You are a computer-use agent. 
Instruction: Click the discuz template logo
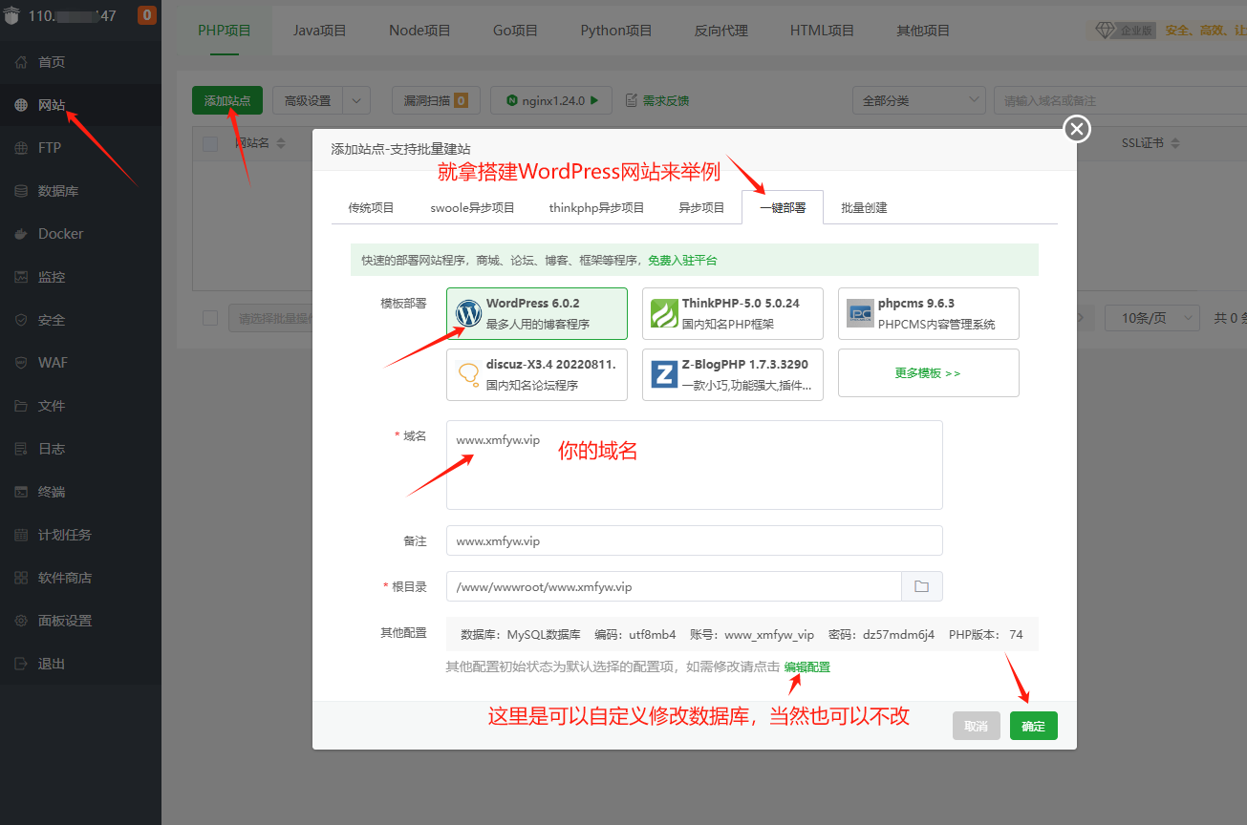(468, 374)
